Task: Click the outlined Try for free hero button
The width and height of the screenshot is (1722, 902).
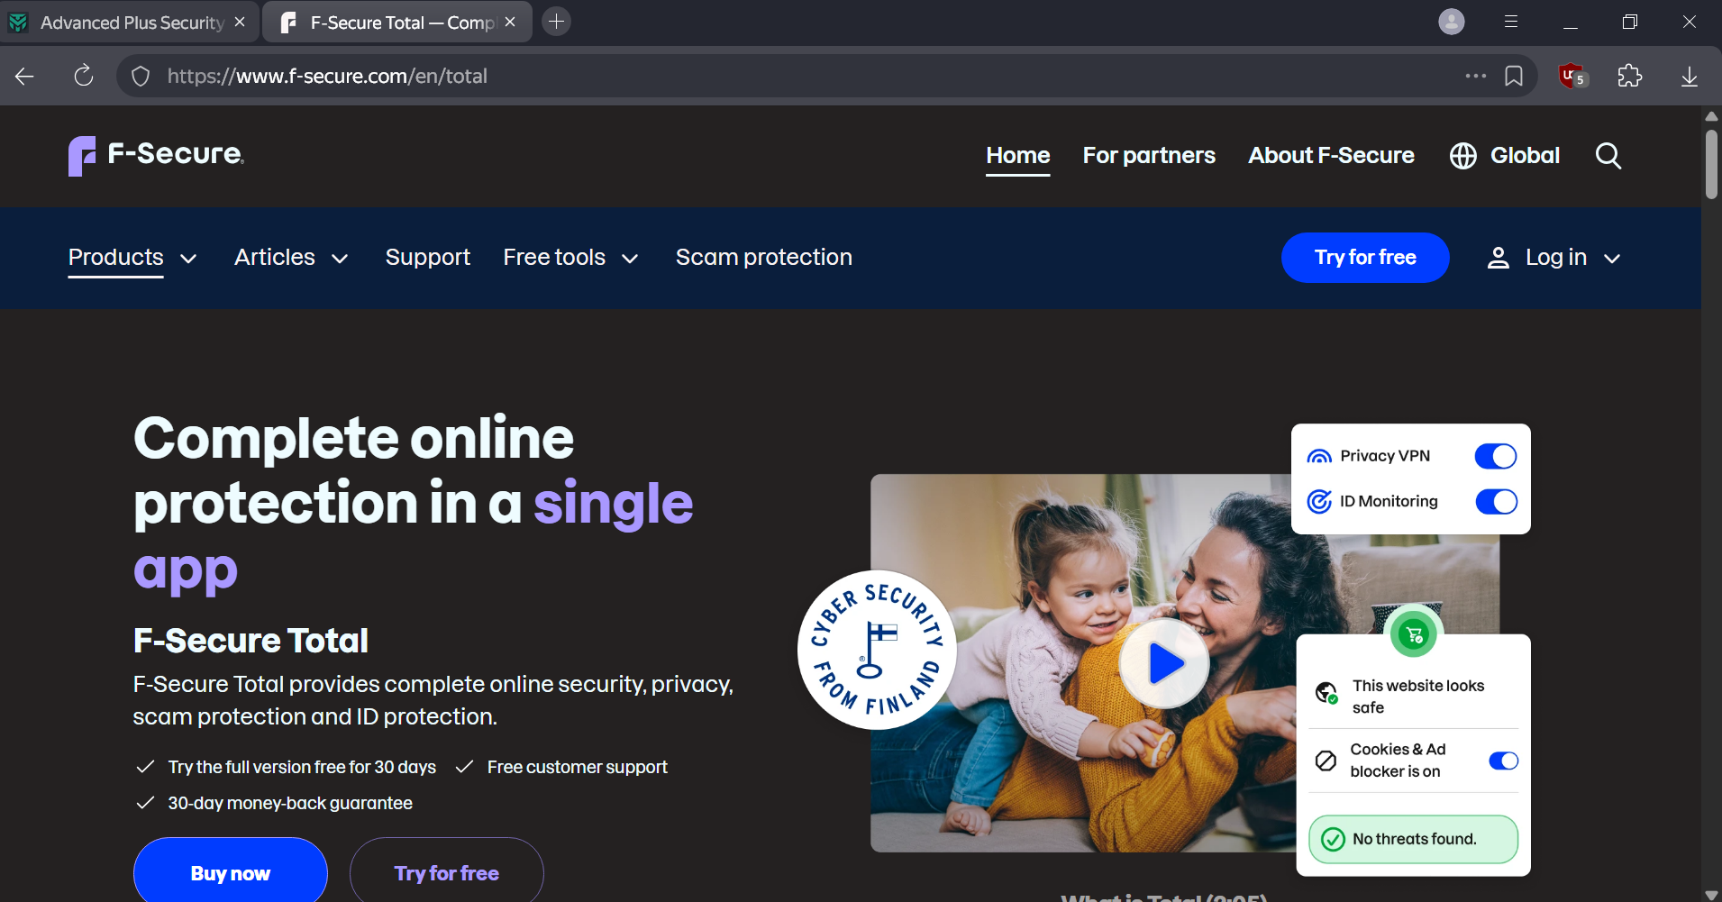Action: coord(447,872)
